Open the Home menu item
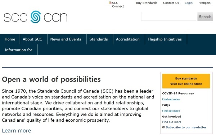 pos(10,39)
